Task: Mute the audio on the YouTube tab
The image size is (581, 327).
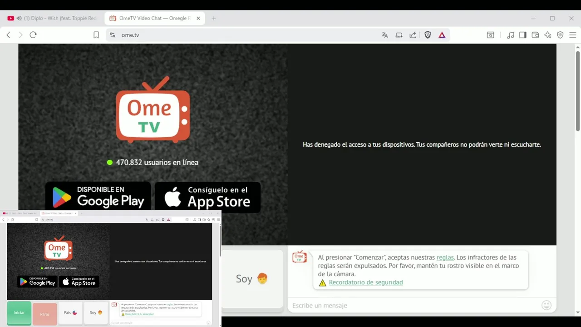Action: [x=19, y=18]
